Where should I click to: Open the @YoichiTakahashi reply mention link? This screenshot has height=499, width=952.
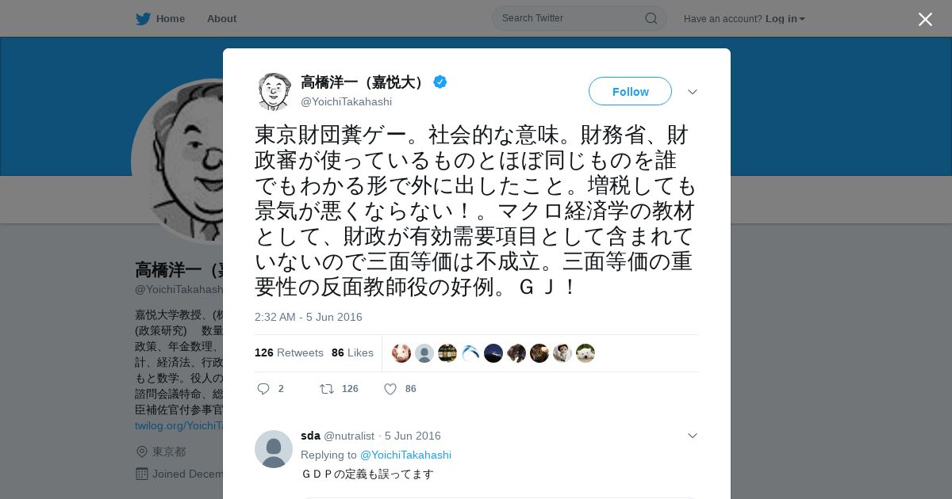[405, 455]
